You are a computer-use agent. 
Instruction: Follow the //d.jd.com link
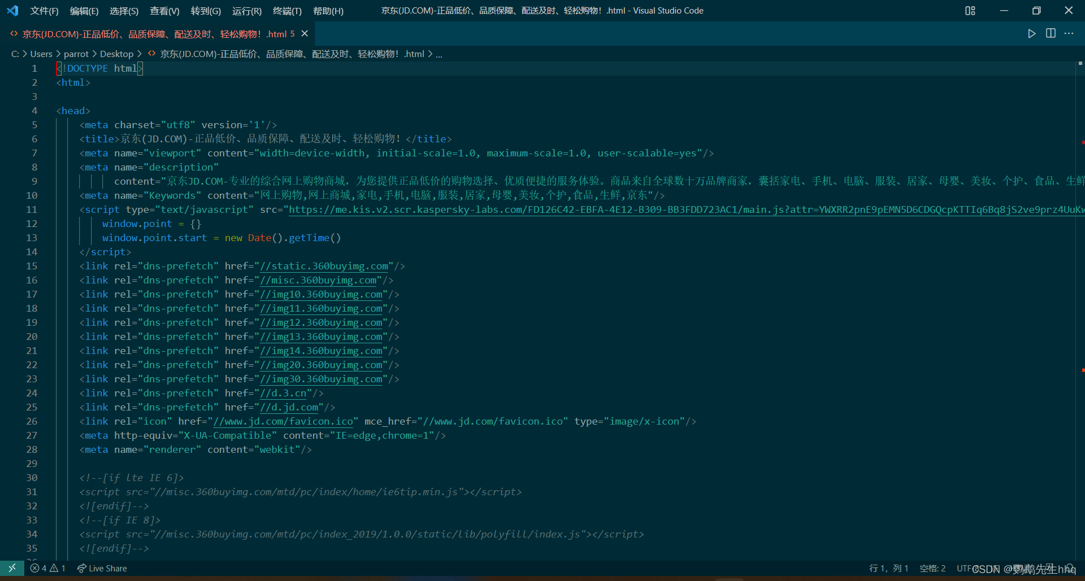pos(289,407)
